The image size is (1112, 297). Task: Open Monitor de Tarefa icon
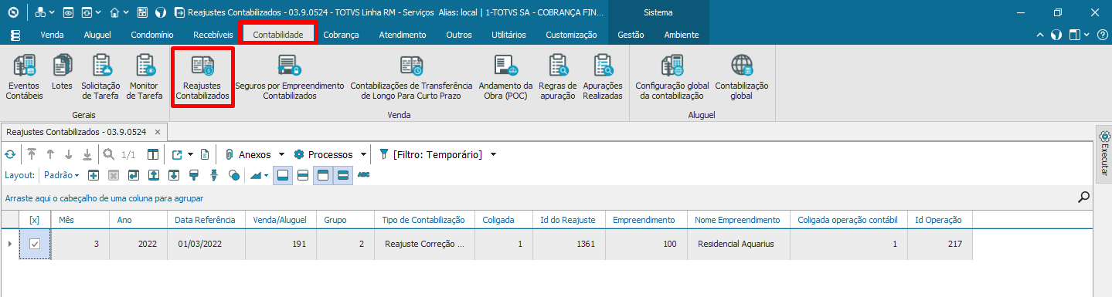pos(145,78)
